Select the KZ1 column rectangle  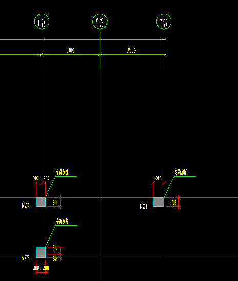(158, 202)
